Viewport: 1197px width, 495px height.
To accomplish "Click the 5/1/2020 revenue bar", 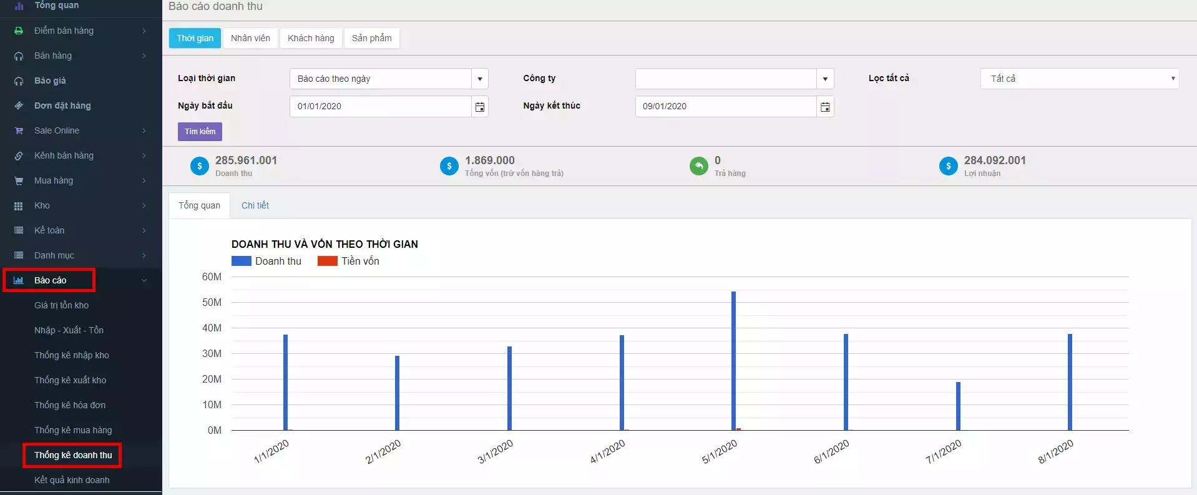I will pyautogui.click(x=734, y=361).
